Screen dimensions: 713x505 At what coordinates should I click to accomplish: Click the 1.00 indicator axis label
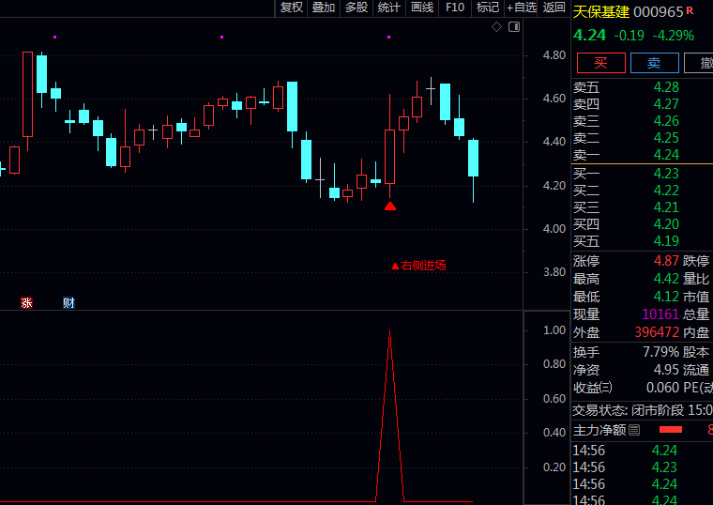(x=554, y=330)
